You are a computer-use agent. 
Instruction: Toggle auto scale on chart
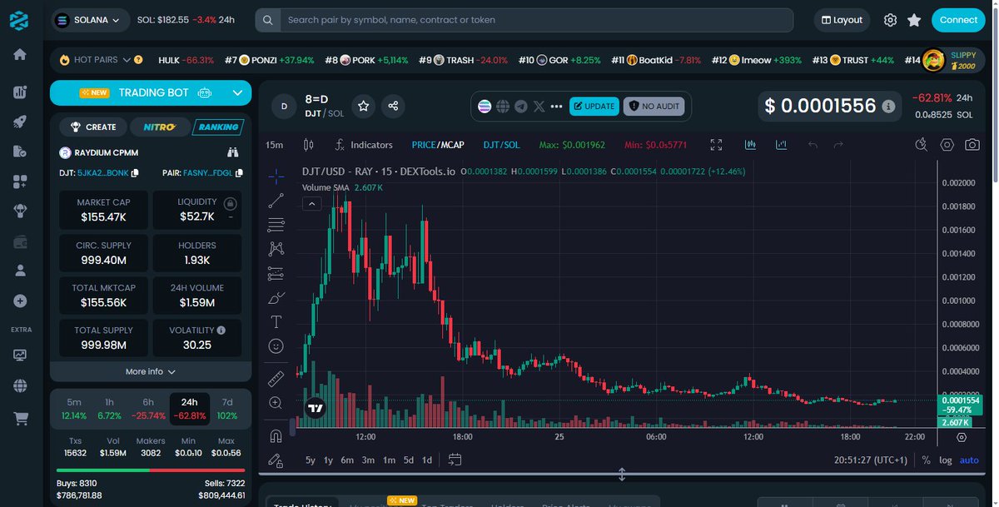pyautogui.click(x=969, y=460)
